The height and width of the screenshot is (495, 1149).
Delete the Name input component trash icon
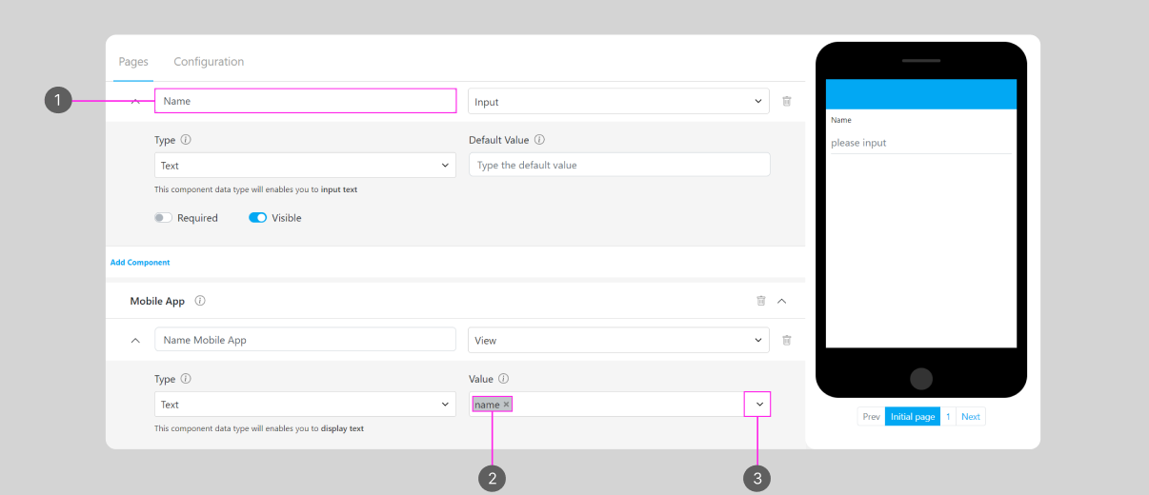pos(786,101)
